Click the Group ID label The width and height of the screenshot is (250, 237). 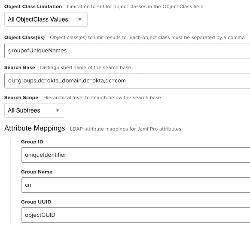[32, 142]
